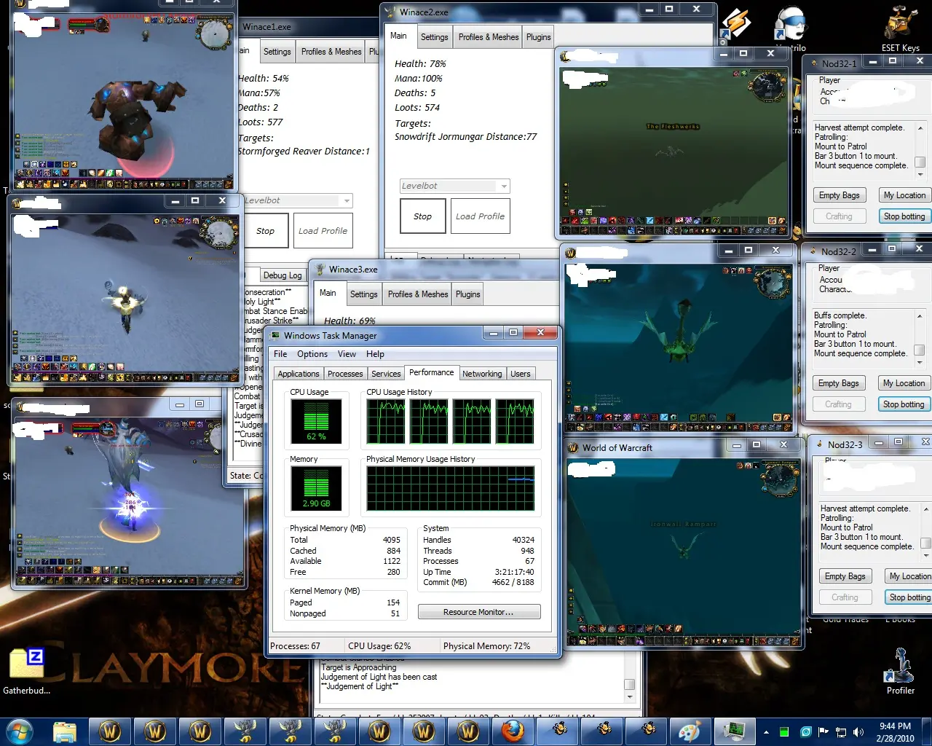This screenshot has height=746, width=932.
Task: Click Stop in Winace1.exe
Action: pos(265,231)
